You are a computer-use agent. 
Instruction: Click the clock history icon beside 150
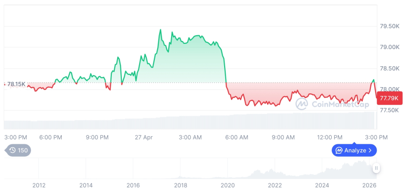click(x=12, y=151)
